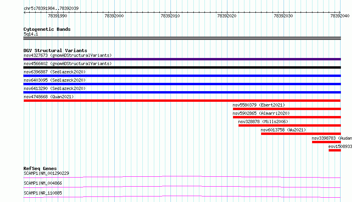Select the black nsv4566402 variant bar
The width and height of the screenshot is (352, 202).
182,67
